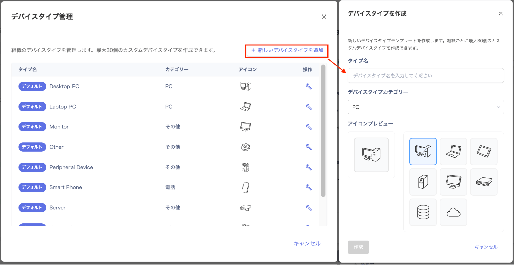This screenshot has height=265, width=514.
Task: Click キャンセル in デバイスタイプを作成 dialog
Action: pyautogui.click(x=486, y=247)
